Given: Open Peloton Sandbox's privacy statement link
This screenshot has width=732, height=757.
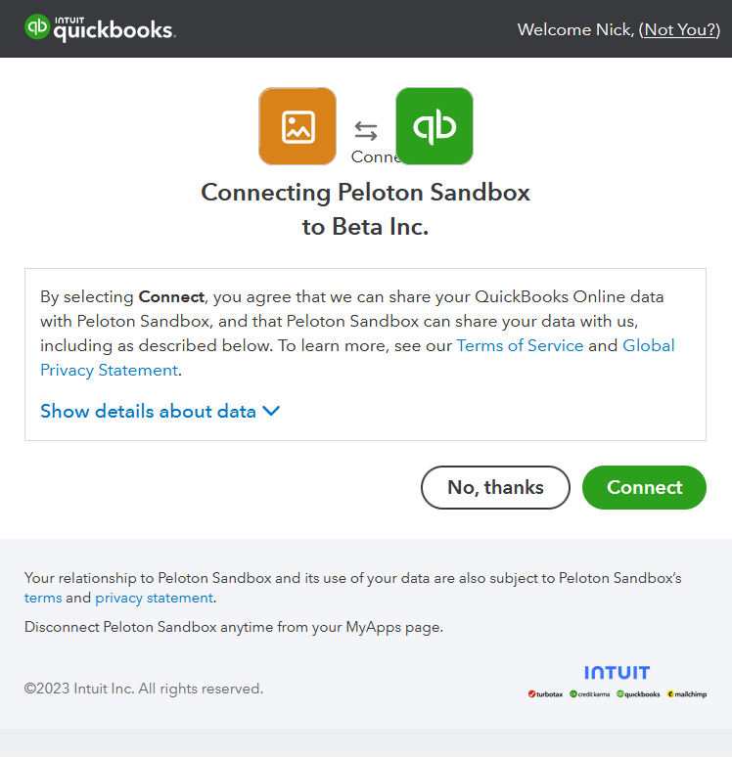Looking at the screenshot, I should click(154, 598).
